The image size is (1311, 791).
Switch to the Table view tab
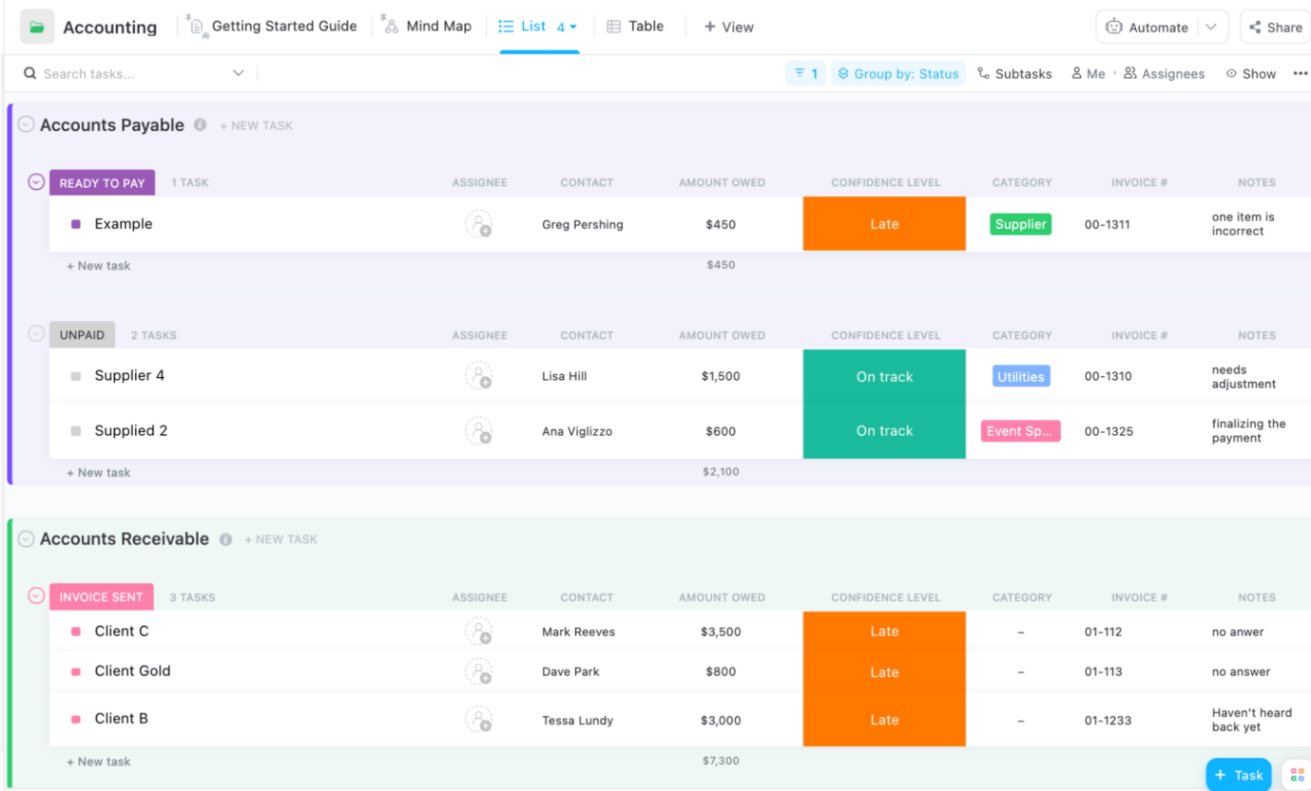coord(635,27)
